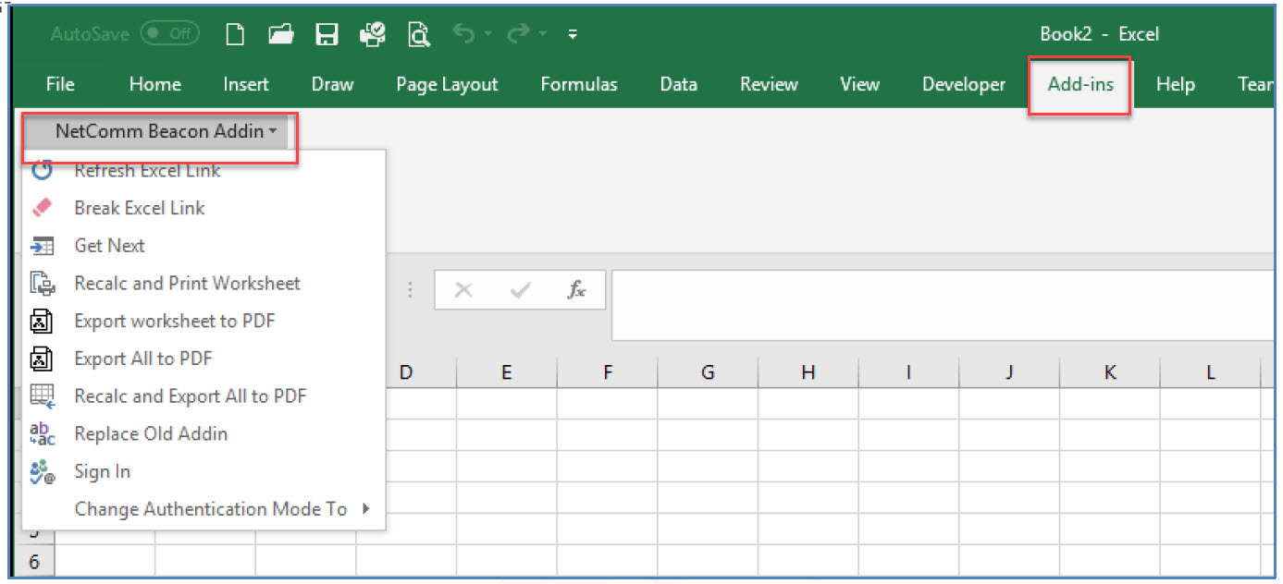
Task: Open print preview magnifier icon
Action: click(x=419, y=35)
